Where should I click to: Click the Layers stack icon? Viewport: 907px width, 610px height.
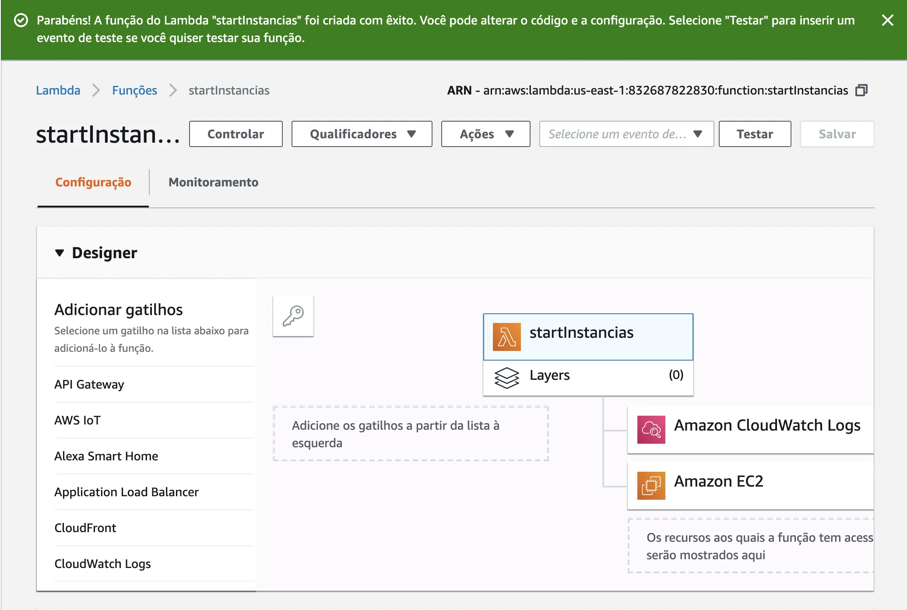(x=506, y=377)
